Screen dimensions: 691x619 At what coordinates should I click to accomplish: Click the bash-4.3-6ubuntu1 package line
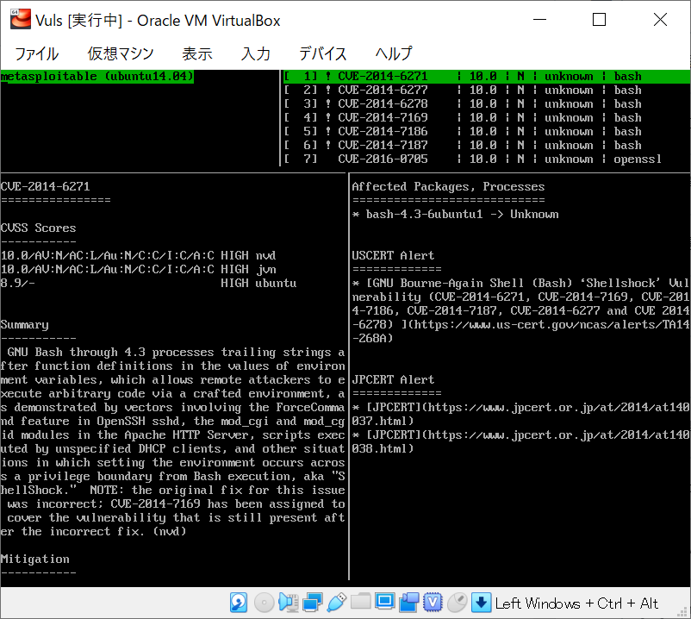455,214
